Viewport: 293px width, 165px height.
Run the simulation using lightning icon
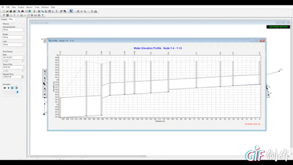coord(34,11)
